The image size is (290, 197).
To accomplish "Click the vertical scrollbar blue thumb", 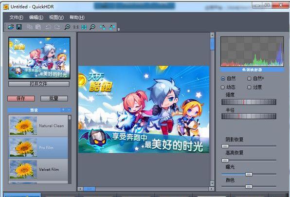I will 212,44.
